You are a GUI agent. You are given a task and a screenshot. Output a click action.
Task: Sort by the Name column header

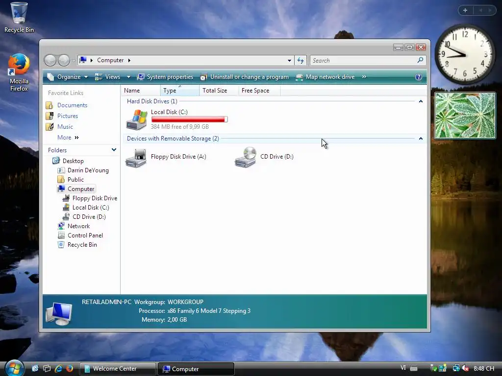[x=141, y=91]
